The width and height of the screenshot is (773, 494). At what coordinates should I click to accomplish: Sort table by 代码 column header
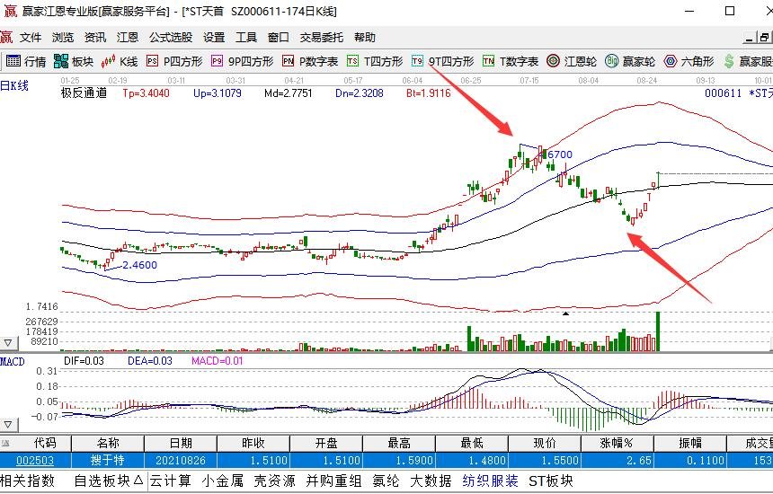tap(36, 444)
